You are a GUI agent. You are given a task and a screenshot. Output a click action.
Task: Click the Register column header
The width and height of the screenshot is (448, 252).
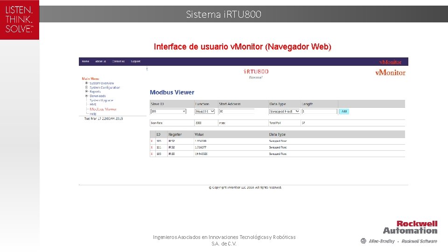[175, 134]
